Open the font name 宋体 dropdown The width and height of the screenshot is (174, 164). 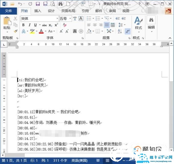(57, 19)
